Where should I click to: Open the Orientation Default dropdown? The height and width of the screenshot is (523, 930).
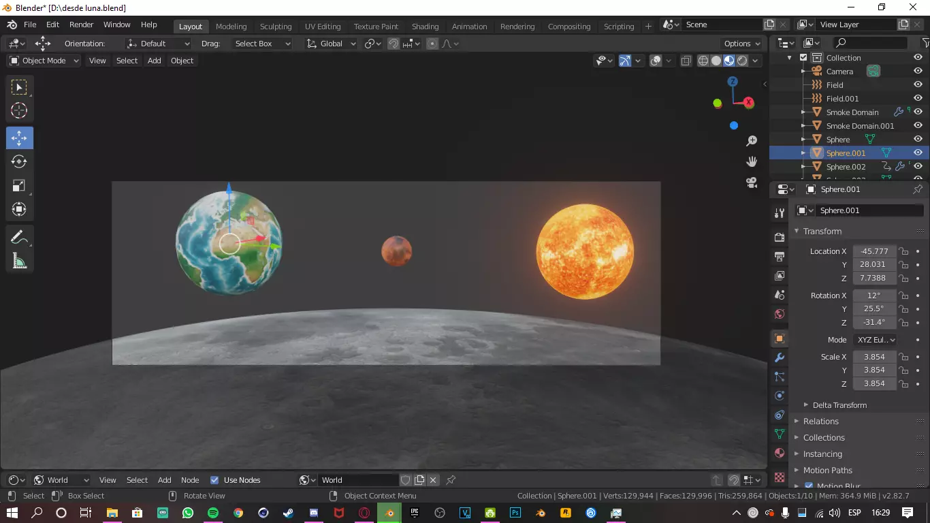coord(159,44)
